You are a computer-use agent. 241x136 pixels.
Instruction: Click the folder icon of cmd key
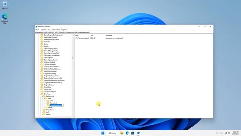[48, 101]
